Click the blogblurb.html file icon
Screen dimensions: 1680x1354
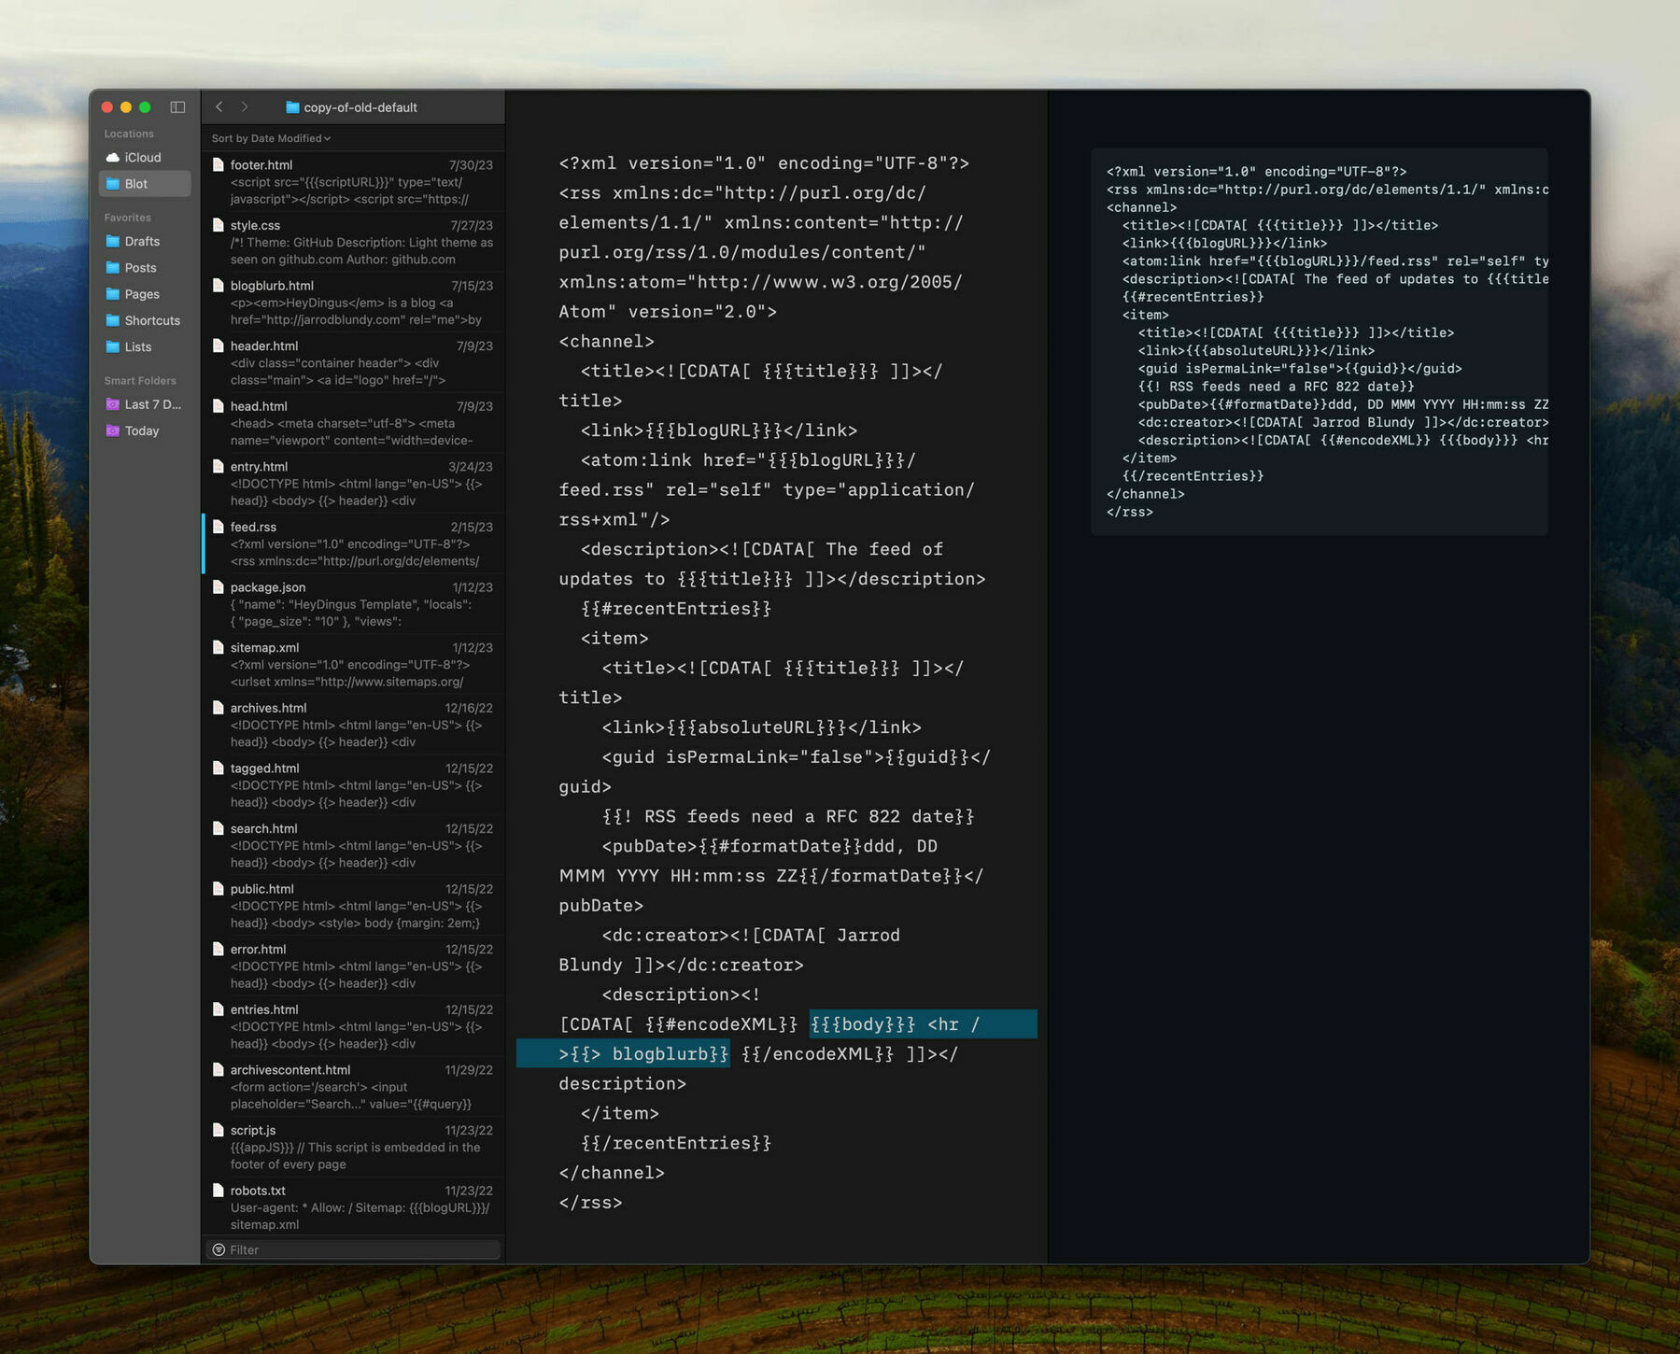coord(218,286)
